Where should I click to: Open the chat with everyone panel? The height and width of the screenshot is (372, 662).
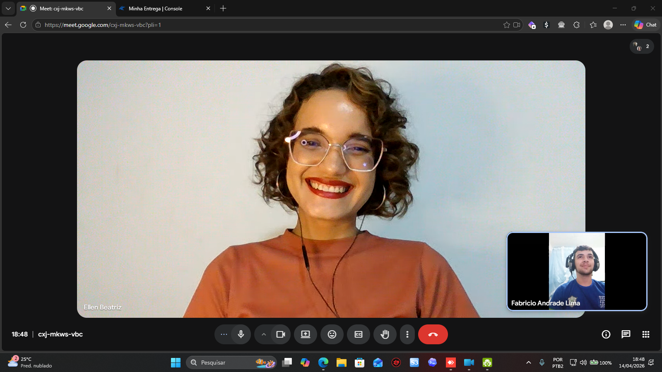pyautogui.click(x=626, y=334)
